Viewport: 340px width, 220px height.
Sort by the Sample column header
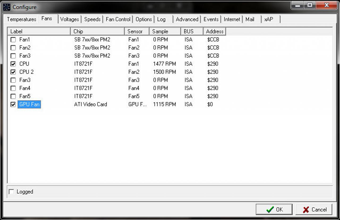165,31
